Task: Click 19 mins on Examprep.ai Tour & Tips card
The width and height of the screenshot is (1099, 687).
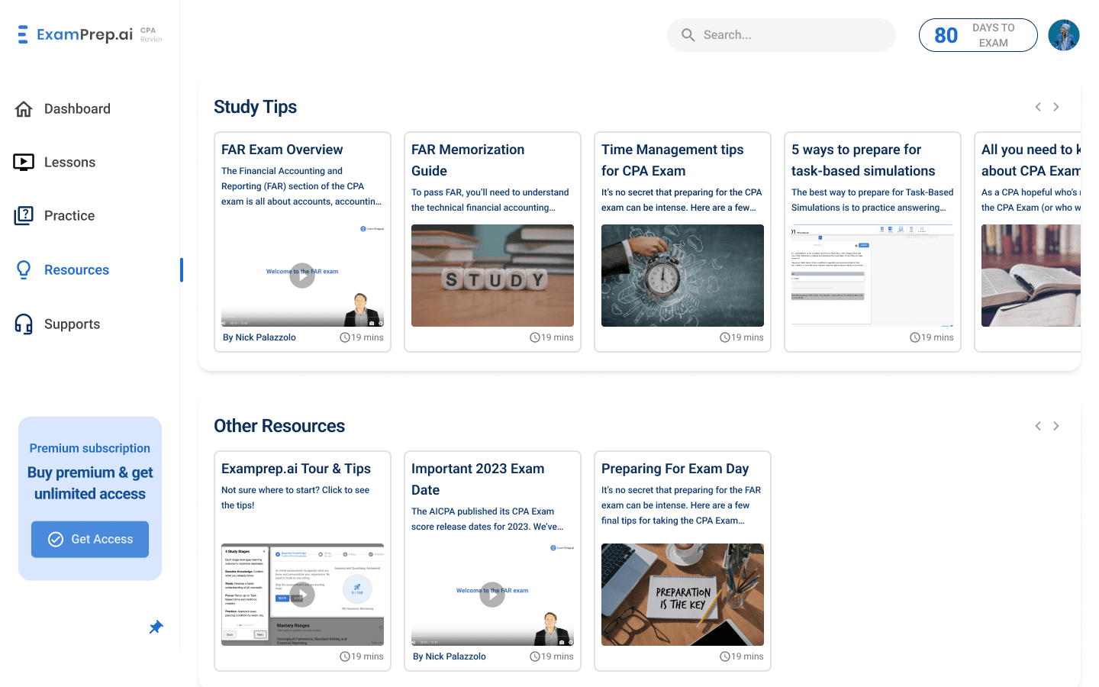Action: [367, 656]
